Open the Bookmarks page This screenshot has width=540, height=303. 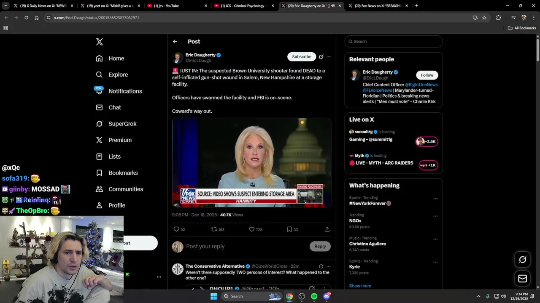point(117,173)
